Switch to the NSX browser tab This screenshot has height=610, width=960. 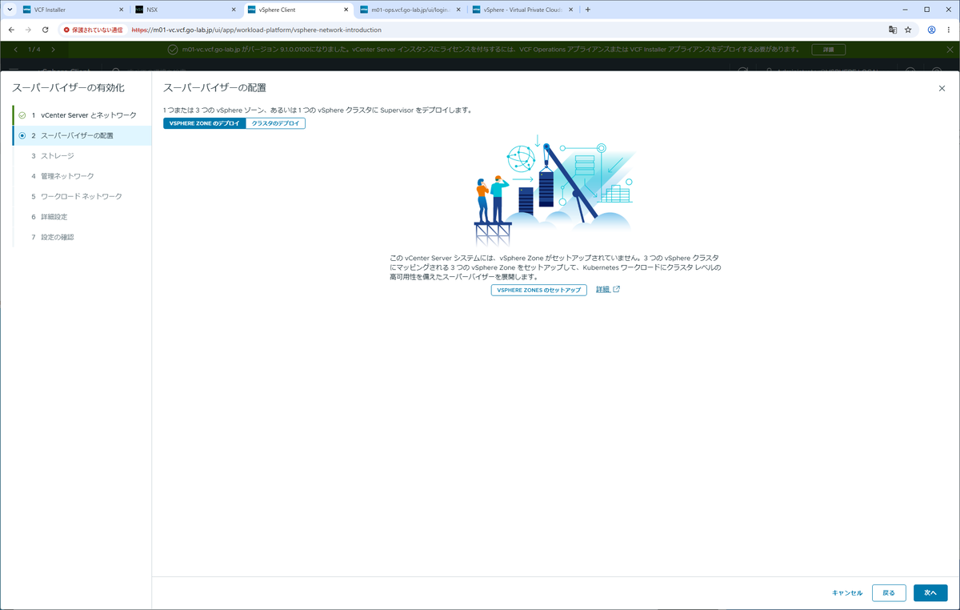coord(184,10)
